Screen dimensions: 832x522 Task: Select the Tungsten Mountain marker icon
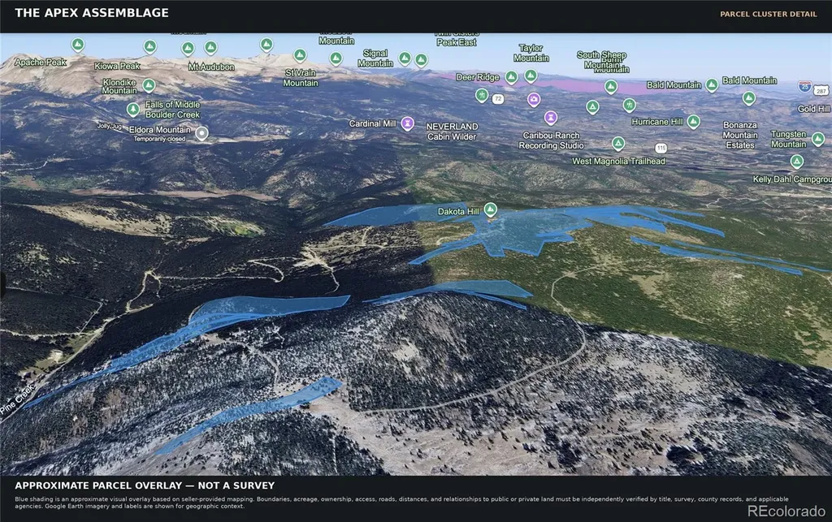click(x=818, y=139)
